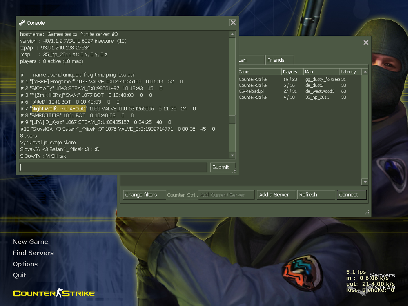Click the console scrollbar up arrow
Image resolution: width=408 pixels, height=306 pixels.
[x=232, y=35]
